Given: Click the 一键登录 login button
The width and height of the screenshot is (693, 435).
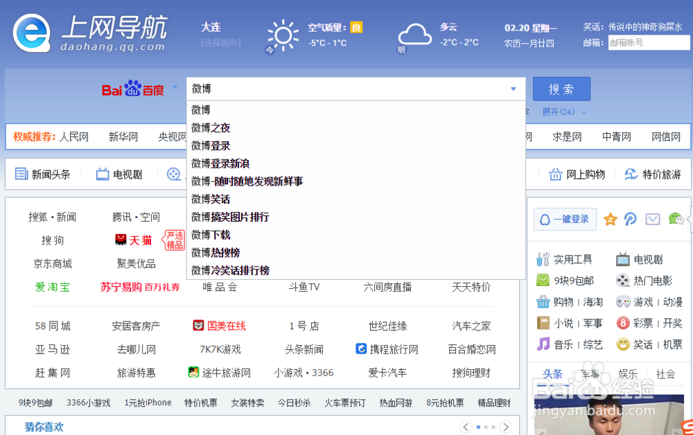Looking at the screenshot, I should click(565, 219).
